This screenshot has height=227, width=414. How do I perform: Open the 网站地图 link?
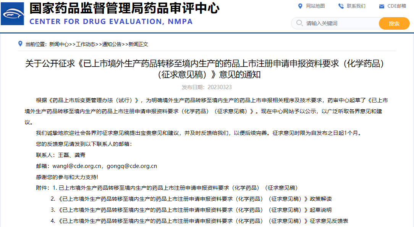pyautogui.click(x=315, y=6)
